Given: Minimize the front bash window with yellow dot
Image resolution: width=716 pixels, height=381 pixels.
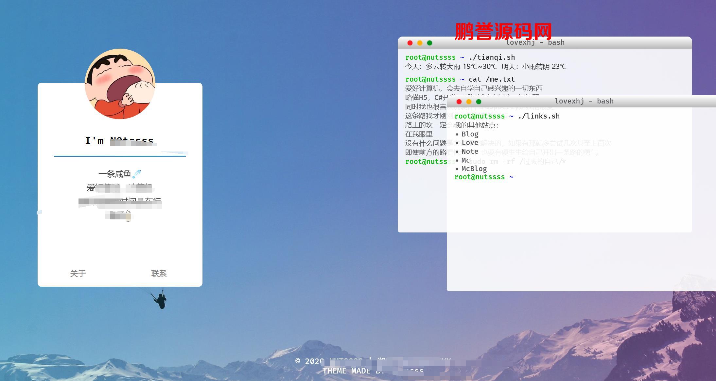Looking at the screenshot, I should [x=469, y=102].
